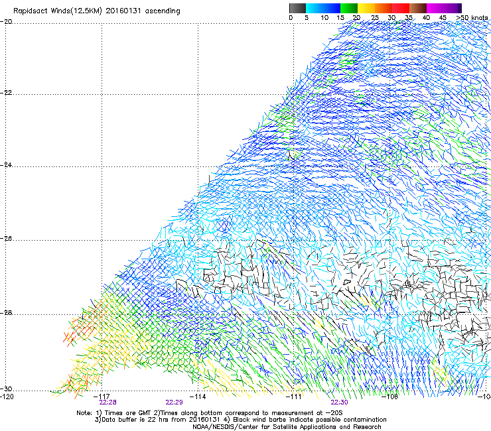Click the longitude label -117
Viewport: 491px width, 431px height.
(102, 397)
